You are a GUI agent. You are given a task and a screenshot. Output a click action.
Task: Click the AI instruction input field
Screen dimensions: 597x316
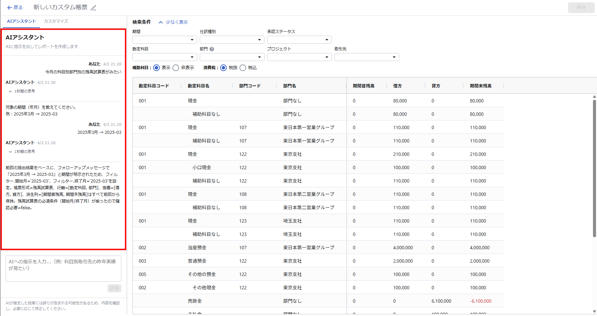point(63,269)
